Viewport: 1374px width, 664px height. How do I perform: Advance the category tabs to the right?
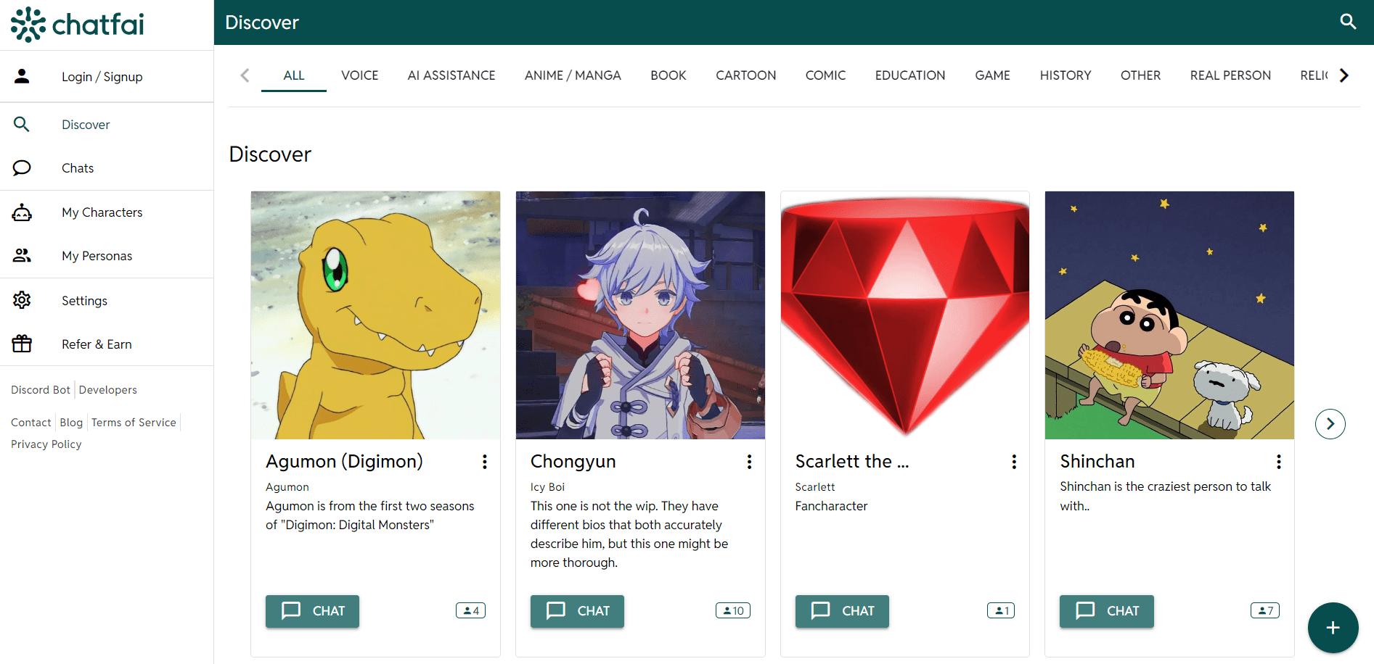point(1344,75)
